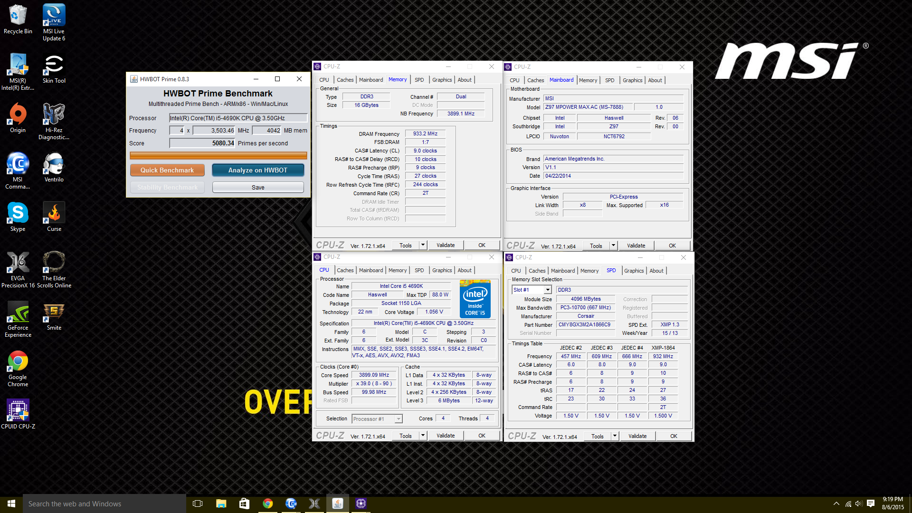
Task: Switch to Caches tab in Memory CPU-Z window
Action: click(x=345, y=80)
